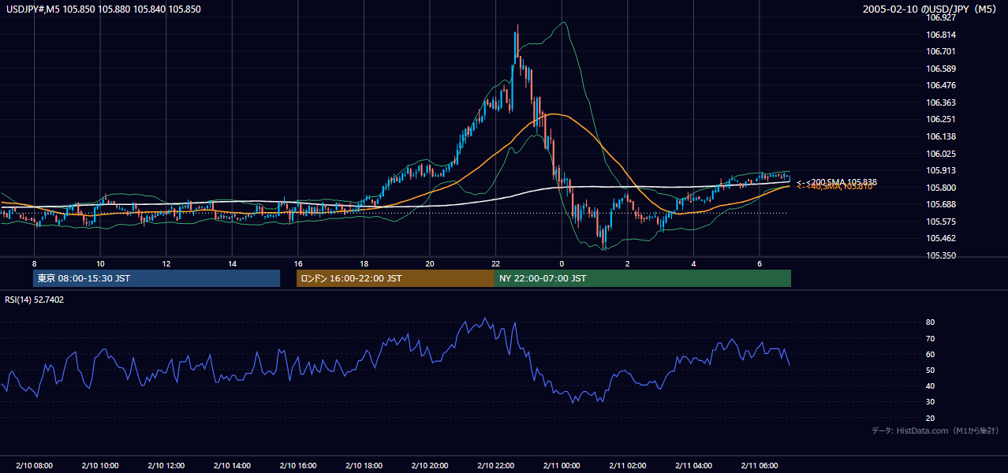Click the 2005-02-10 USD/JPY (M5) chart title
This screenshot has height=473, width=1008.
pyautogui.click(x=931, y=9)
